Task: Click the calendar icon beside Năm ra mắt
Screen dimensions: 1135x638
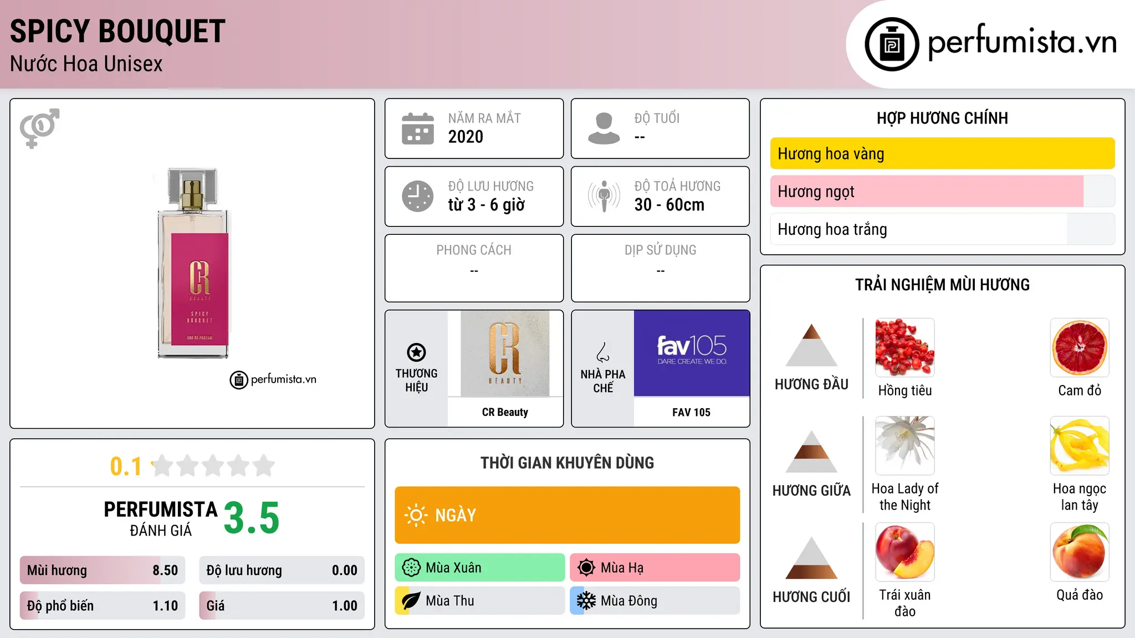Action: (418, 128)
